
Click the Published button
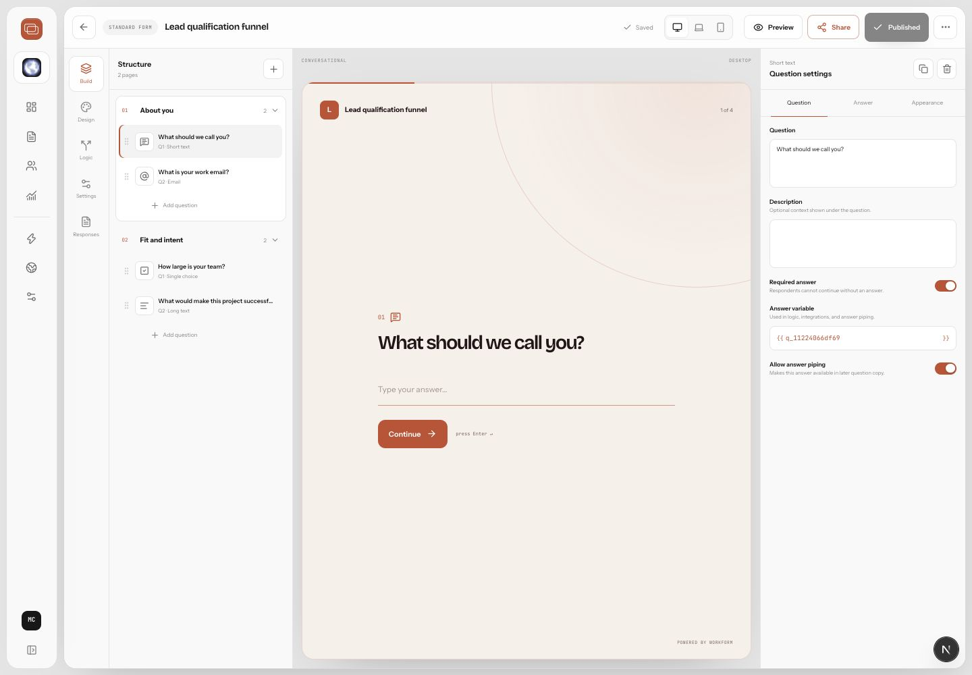coord(896,28)
